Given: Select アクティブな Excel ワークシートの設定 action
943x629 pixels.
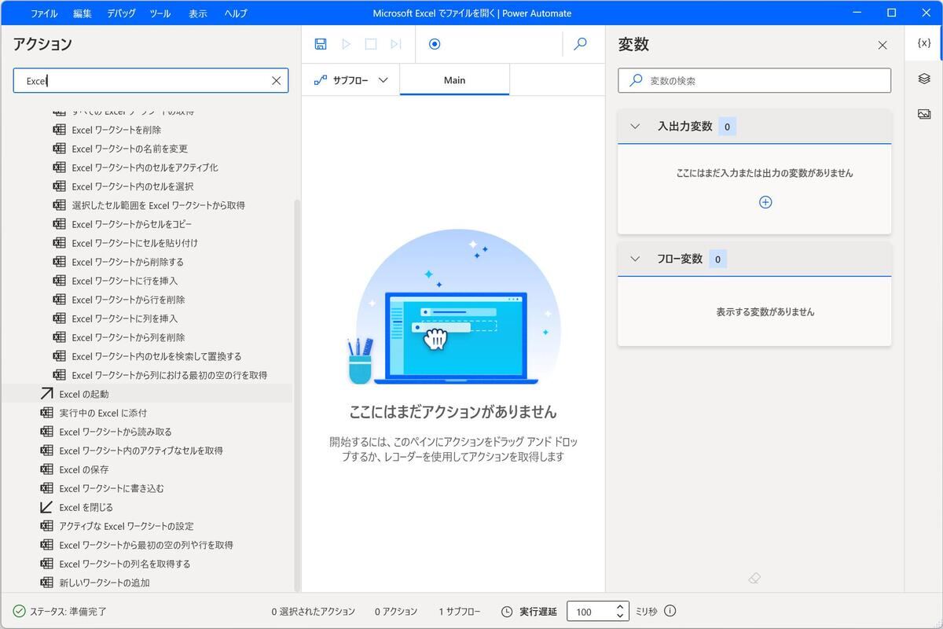Looking at the screenshot, I should pos(127,526).
